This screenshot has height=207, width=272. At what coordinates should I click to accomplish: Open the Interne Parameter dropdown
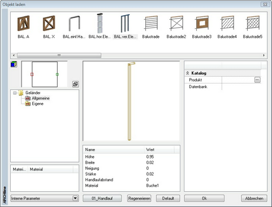coord(75,199)
